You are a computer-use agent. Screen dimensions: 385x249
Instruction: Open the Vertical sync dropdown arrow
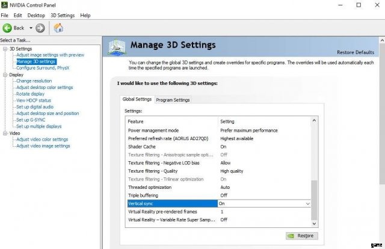(307, 203)
